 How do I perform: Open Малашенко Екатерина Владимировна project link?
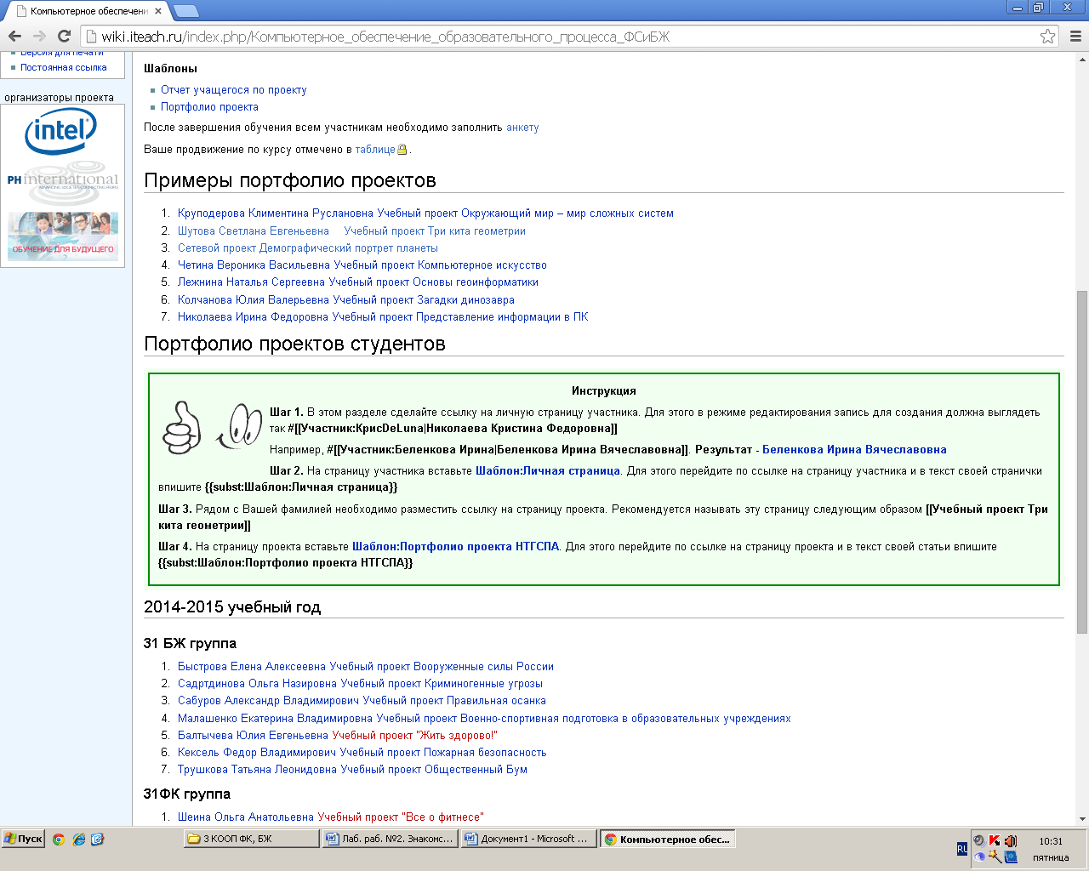[x=484, y=718]
